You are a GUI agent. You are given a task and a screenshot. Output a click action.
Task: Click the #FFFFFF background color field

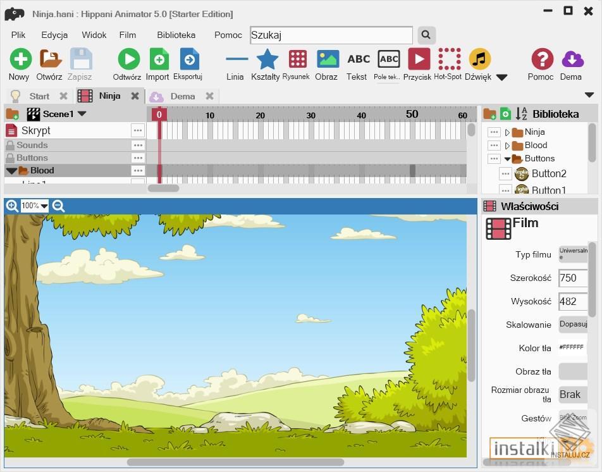coord(571,347)
